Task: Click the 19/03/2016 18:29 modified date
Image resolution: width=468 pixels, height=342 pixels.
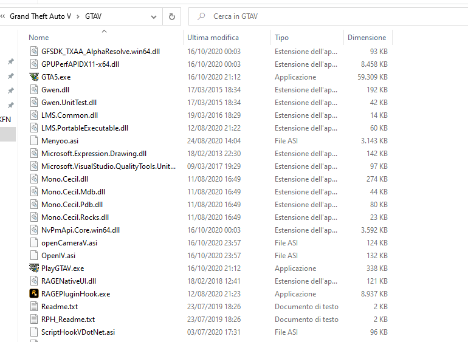Action: click(x=214, y=115)
